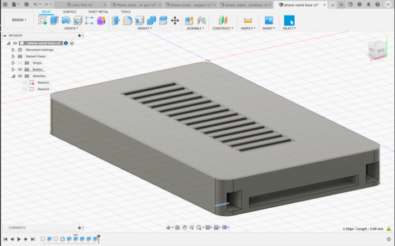Show the open documents list chevron
Viewport: 395px width, 246px height.
[x=333, y=5]
